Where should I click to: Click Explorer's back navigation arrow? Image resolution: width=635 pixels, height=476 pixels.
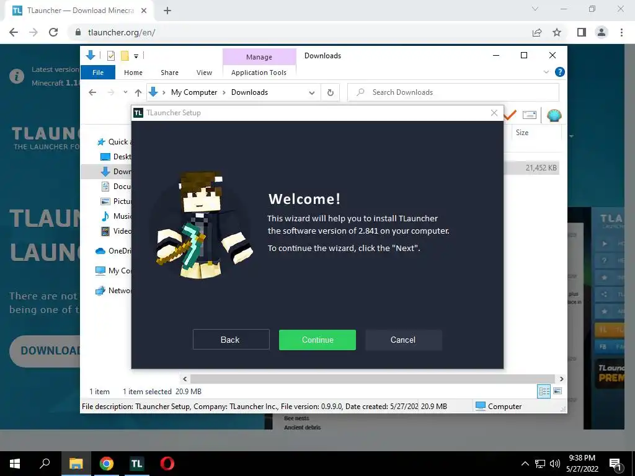(x=92, y=92)
